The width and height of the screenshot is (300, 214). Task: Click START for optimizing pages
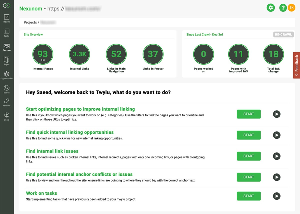[249, 114]
